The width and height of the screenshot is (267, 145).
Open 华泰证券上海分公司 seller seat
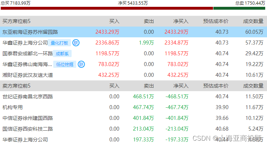(25, 140)
